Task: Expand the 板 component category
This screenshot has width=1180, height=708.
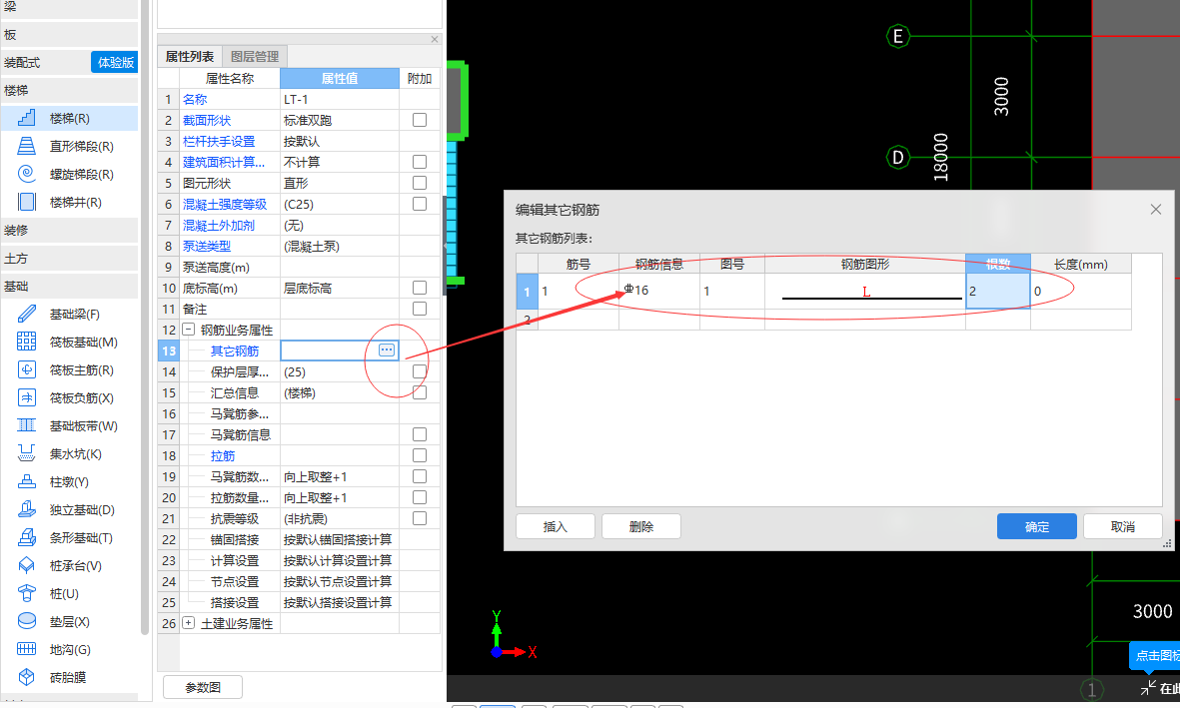Action: 69,35
